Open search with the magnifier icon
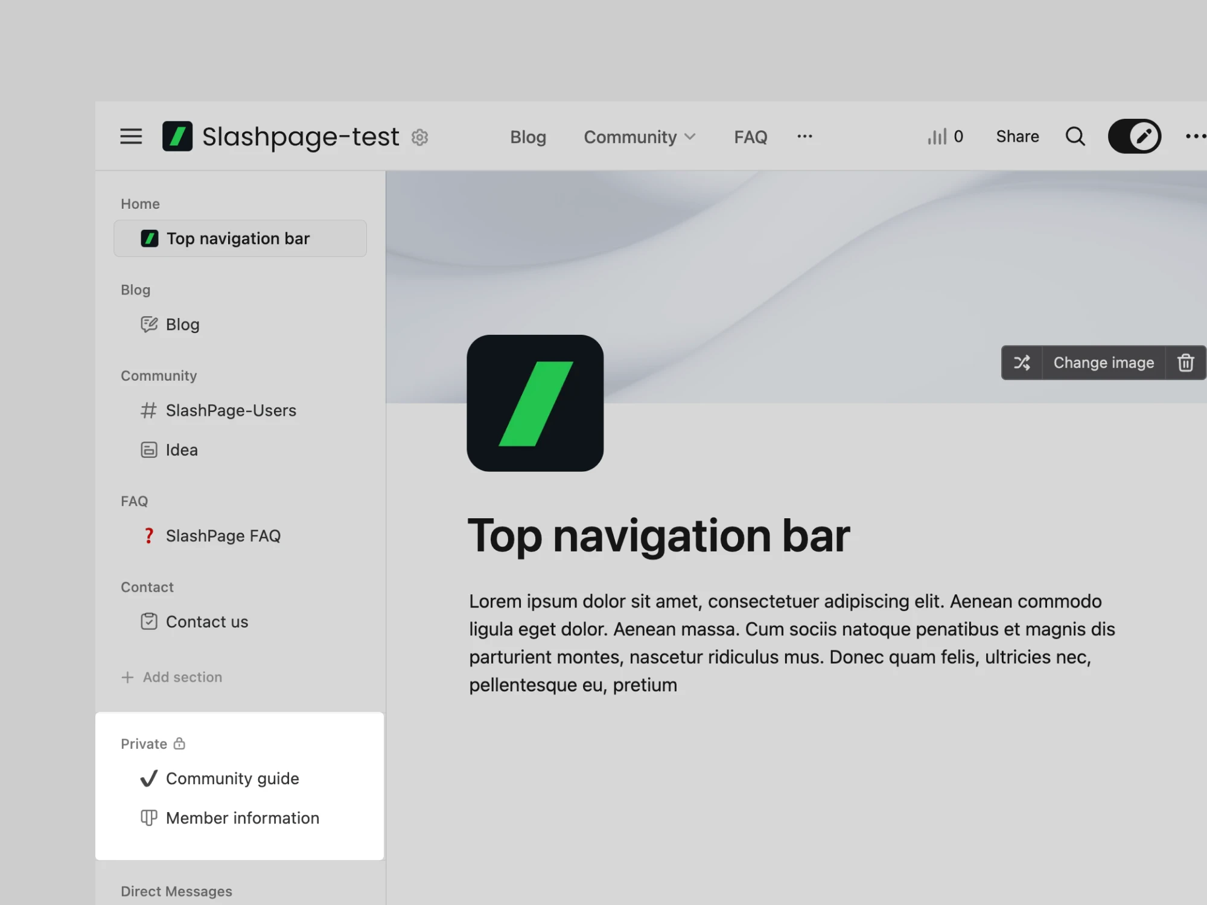1207x905 pixels. click(x=1075, y=136)
